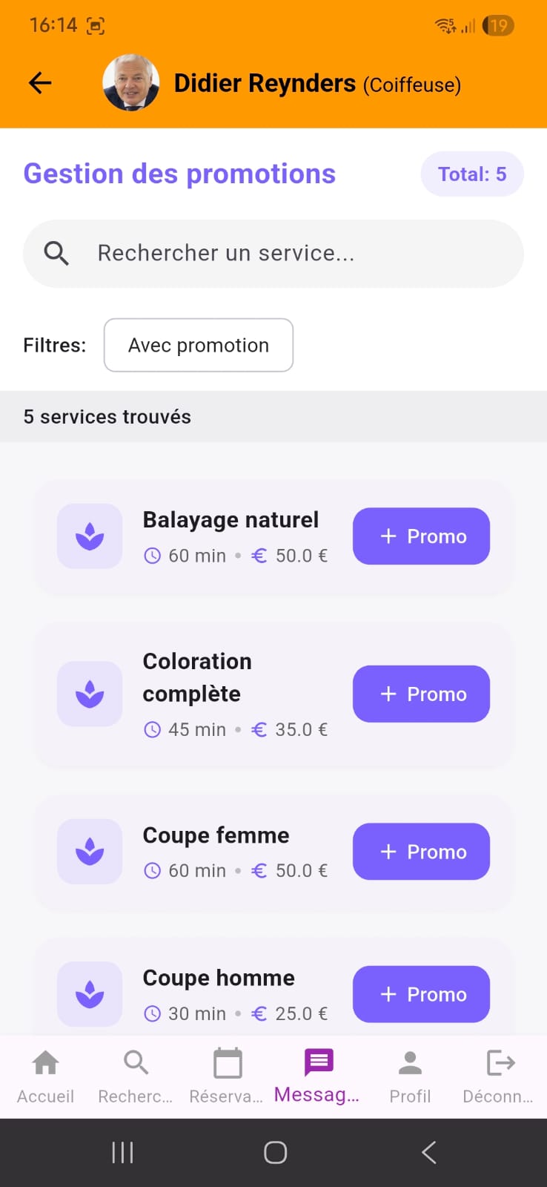Switch to the Réservations calendar tab
The image size is (547, 1187).
tap(227, 1076)
